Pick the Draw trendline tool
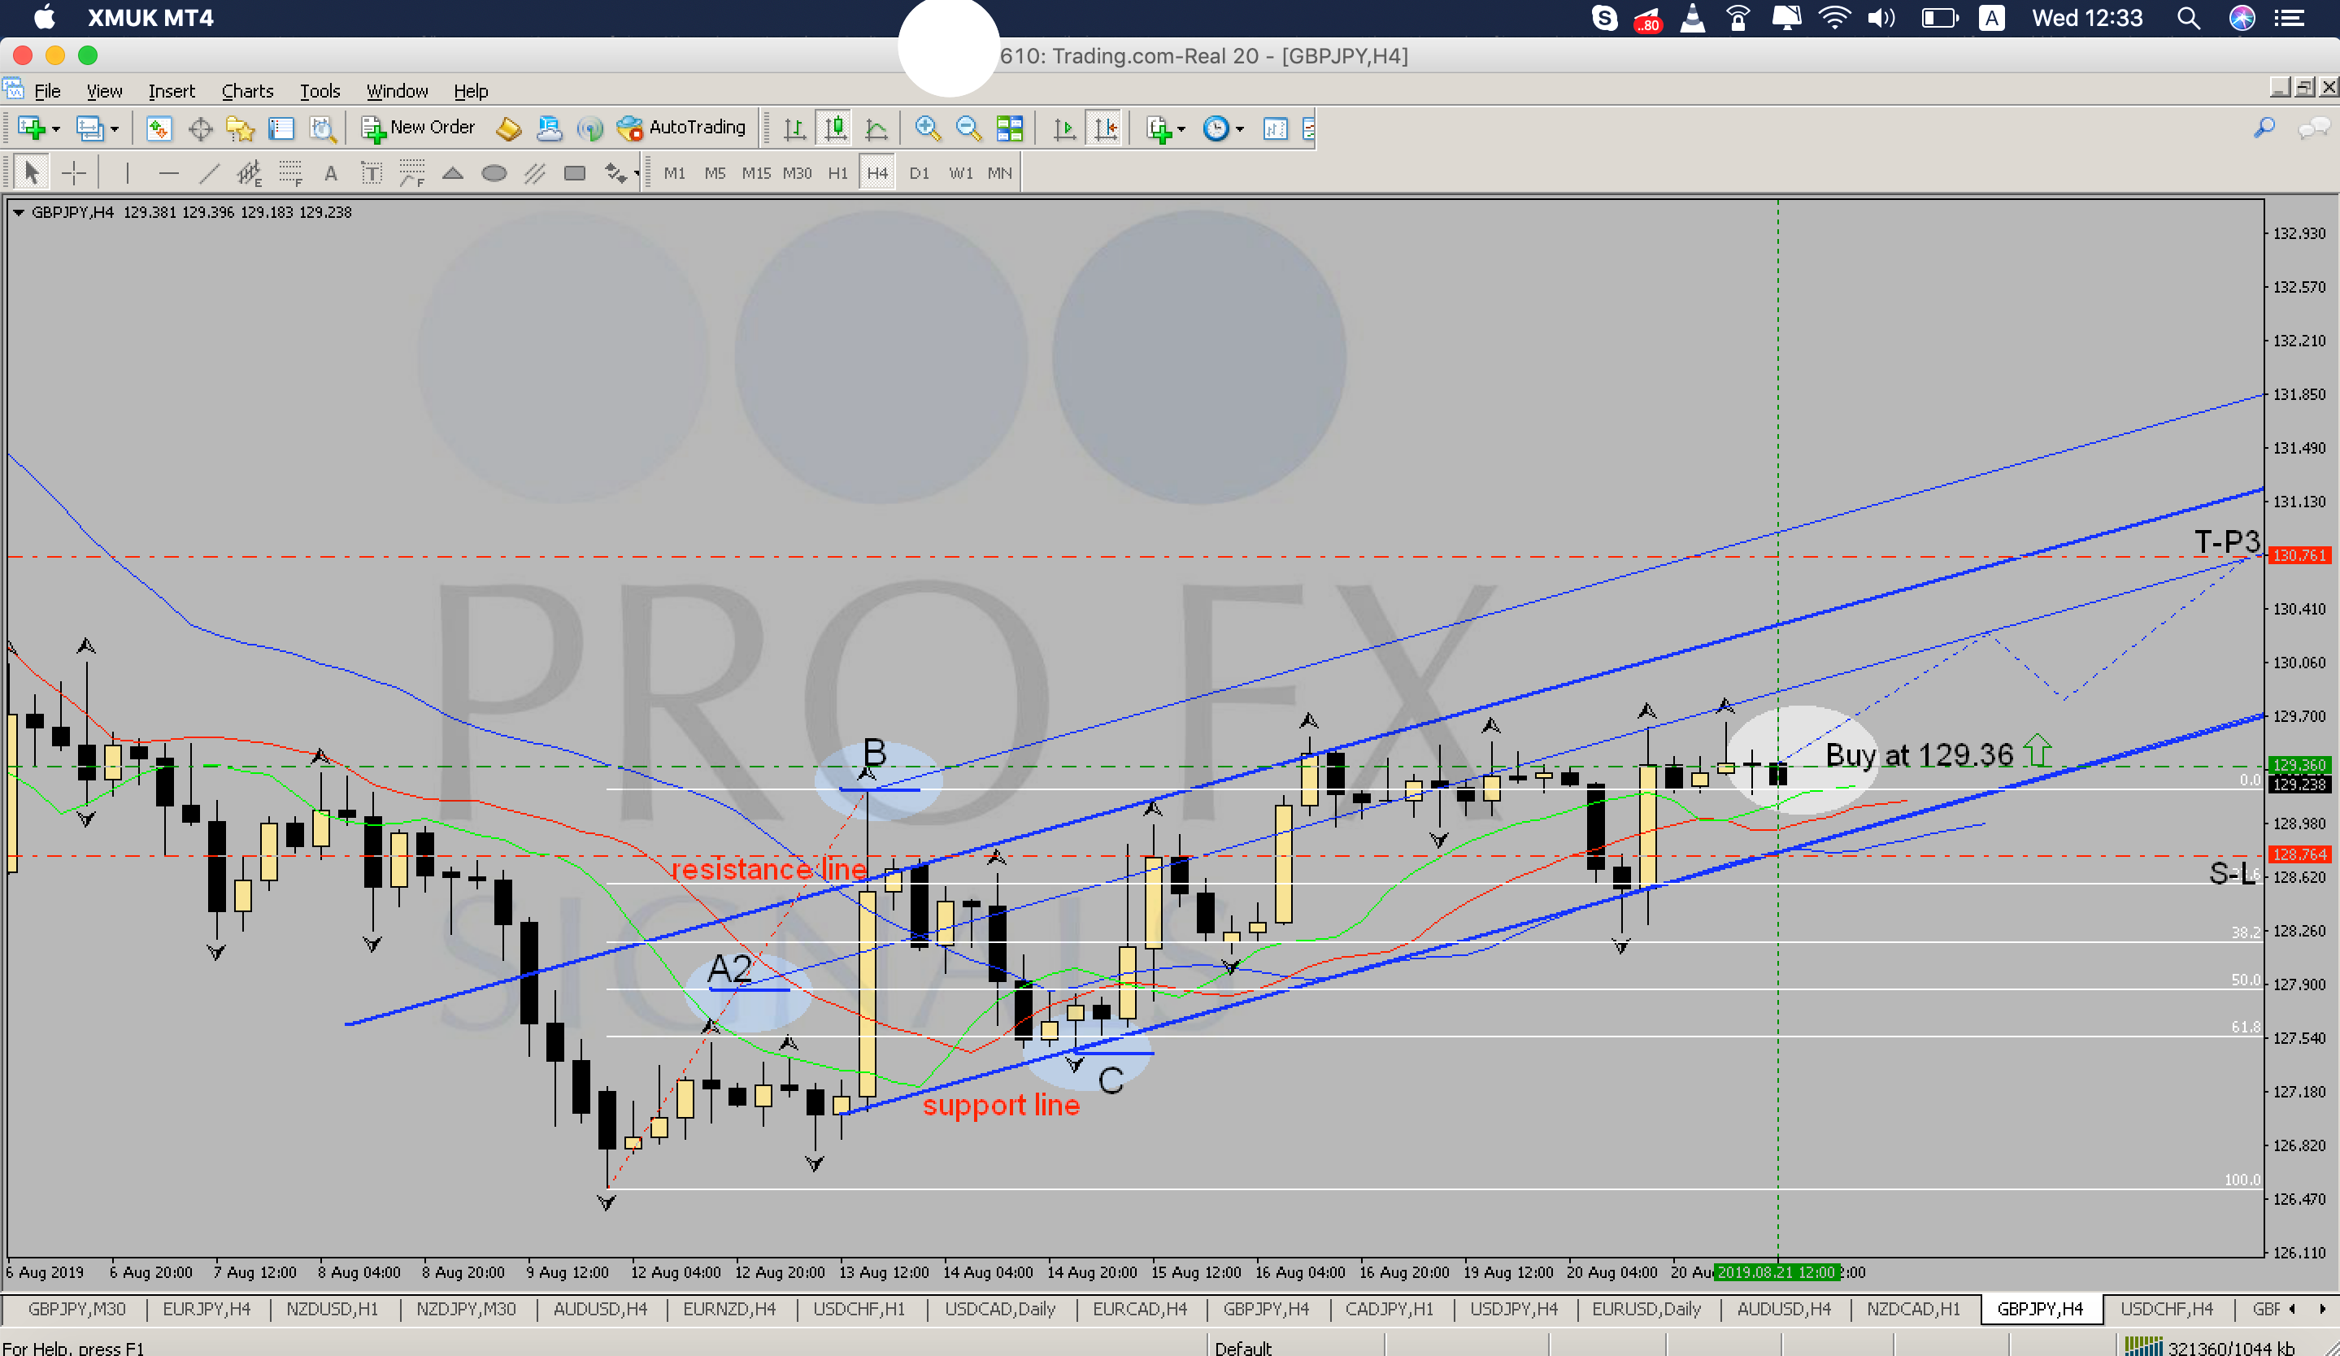Screen dimensions: 2340x1356 point(210,172)
